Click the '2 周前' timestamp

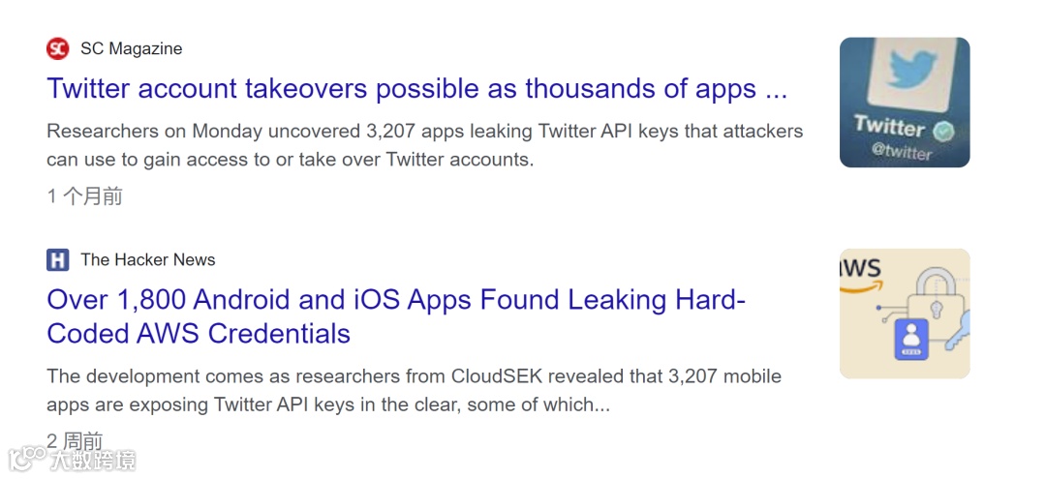tap(75, 440)
